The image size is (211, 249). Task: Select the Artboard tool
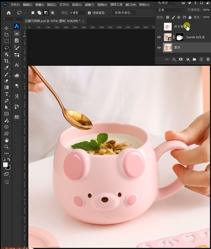(6, 34)
